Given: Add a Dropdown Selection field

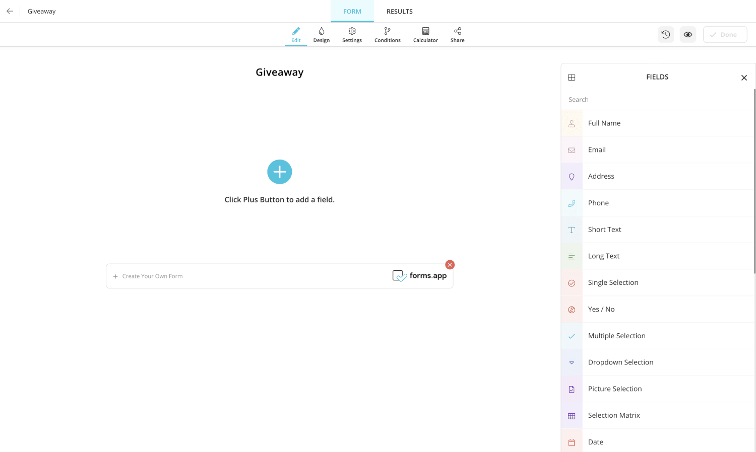Looking at the screenshot, I should click(620, 362).
